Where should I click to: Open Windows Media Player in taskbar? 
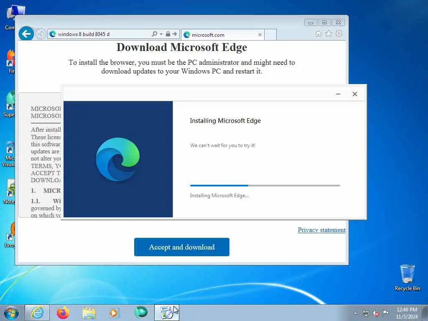pyautogui.click(x=114, y=313)
